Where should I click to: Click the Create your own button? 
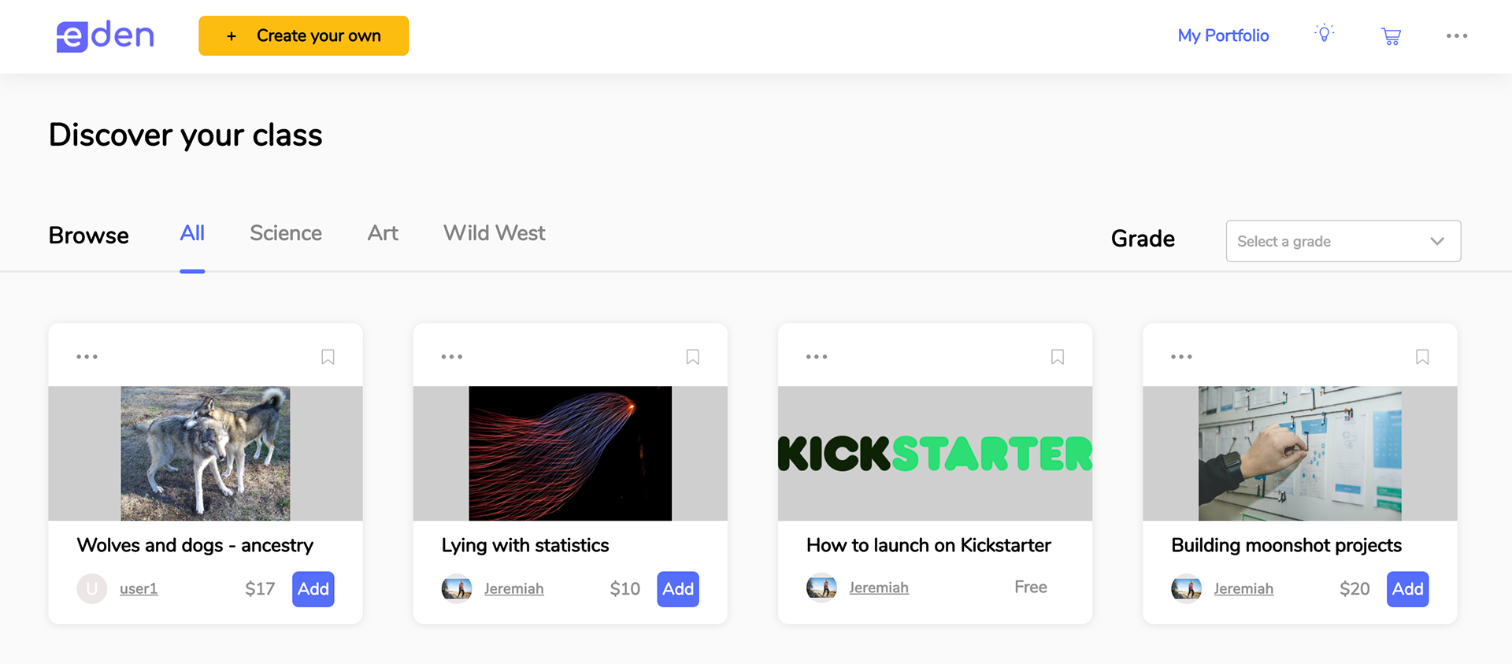point(303,35)
